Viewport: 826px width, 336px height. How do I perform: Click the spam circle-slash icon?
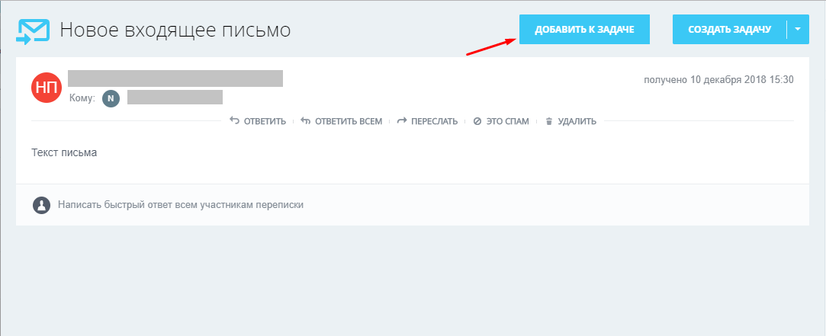(x=477, y=122)
